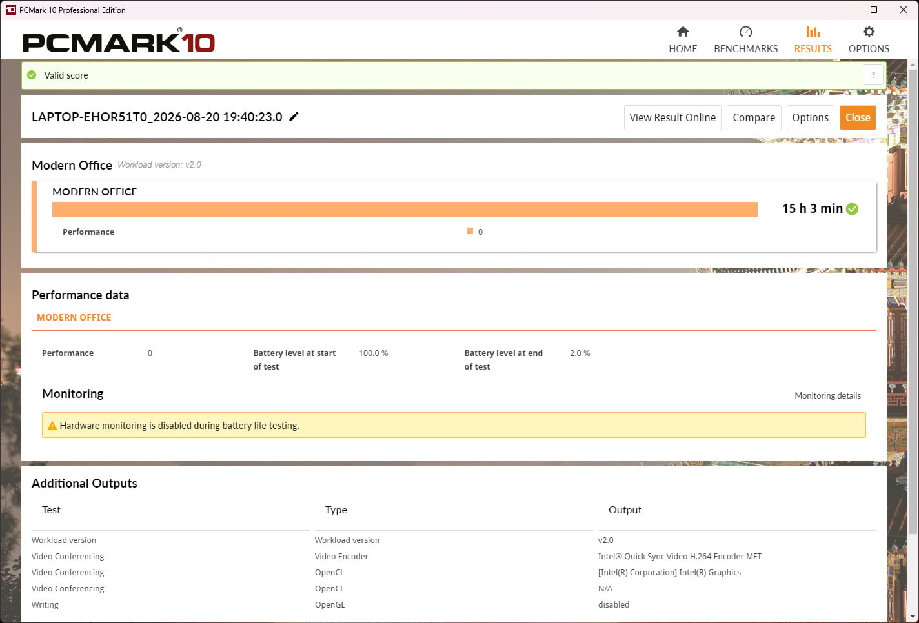919x623 pixels.
Task: Click View Result Online button
Action: (x=672, y=117)
